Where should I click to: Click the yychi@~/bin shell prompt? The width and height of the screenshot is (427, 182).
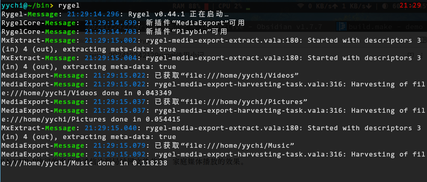(x=27, y=6)
